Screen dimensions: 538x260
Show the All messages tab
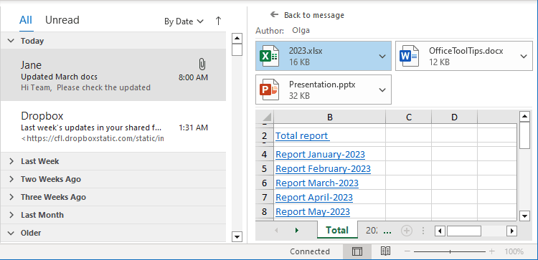(x=26, y=20)
